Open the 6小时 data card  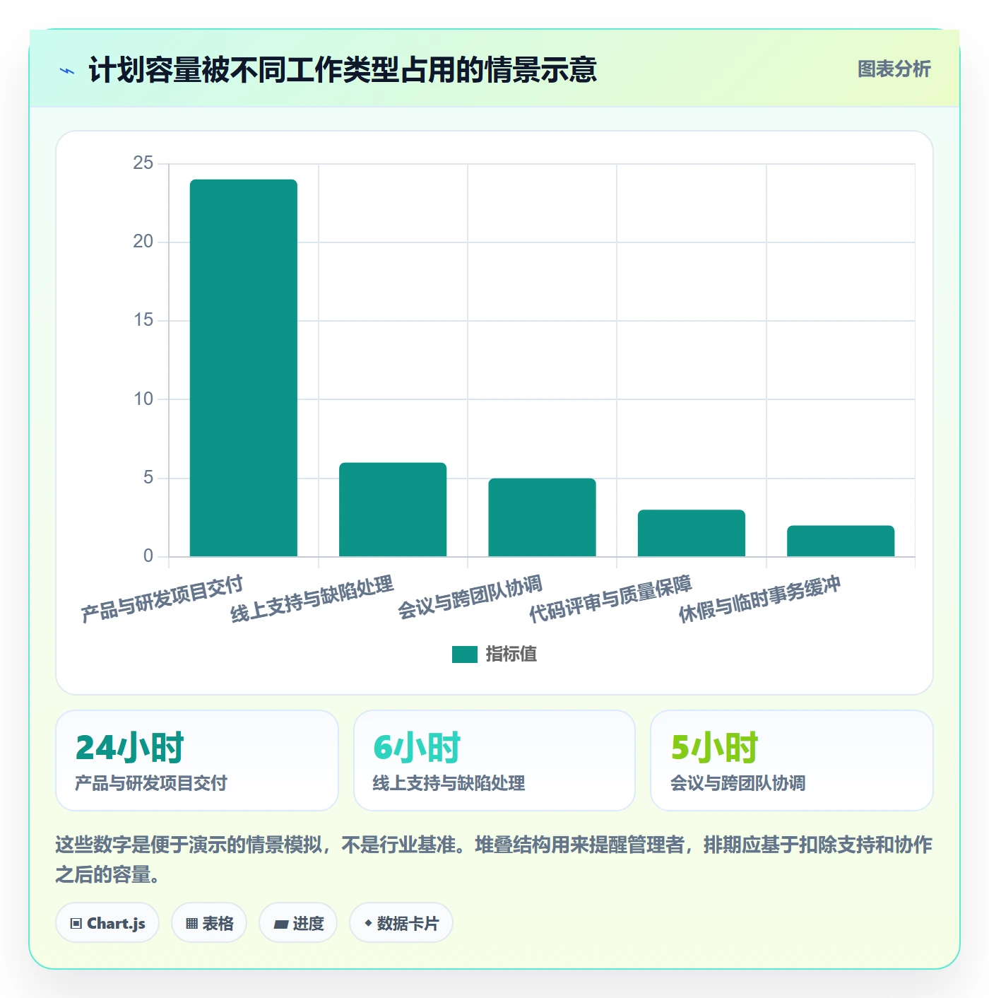tap(494, 761)
